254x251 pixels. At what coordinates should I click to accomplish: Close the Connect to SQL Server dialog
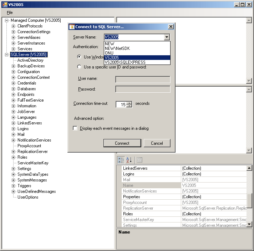click(x=171, y=26)
